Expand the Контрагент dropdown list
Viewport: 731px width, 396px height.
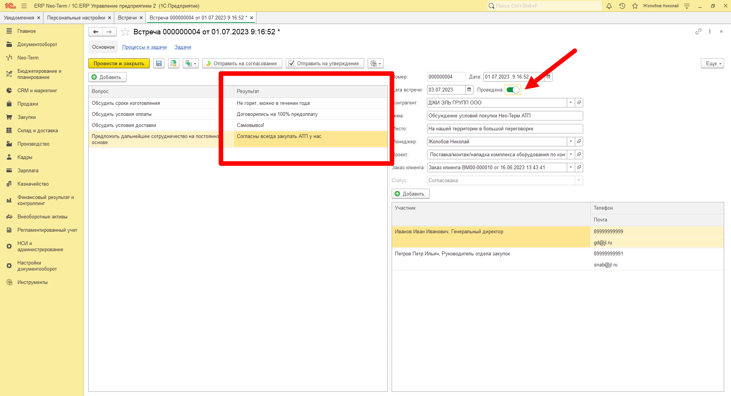(571, 103)
